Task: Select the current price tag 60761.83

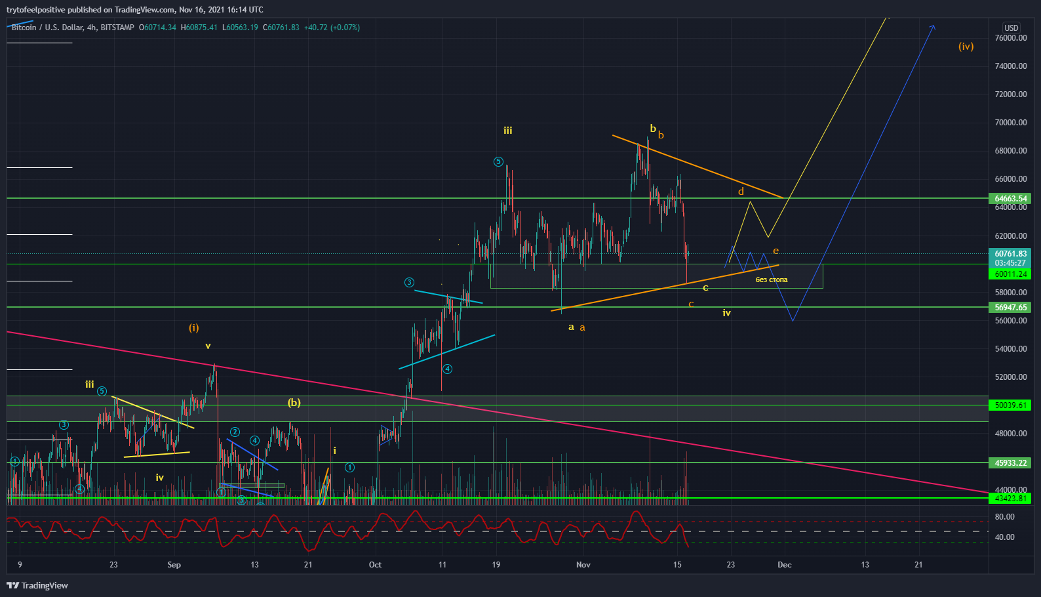Action: pyautogui.click(x=1010, y=254)
